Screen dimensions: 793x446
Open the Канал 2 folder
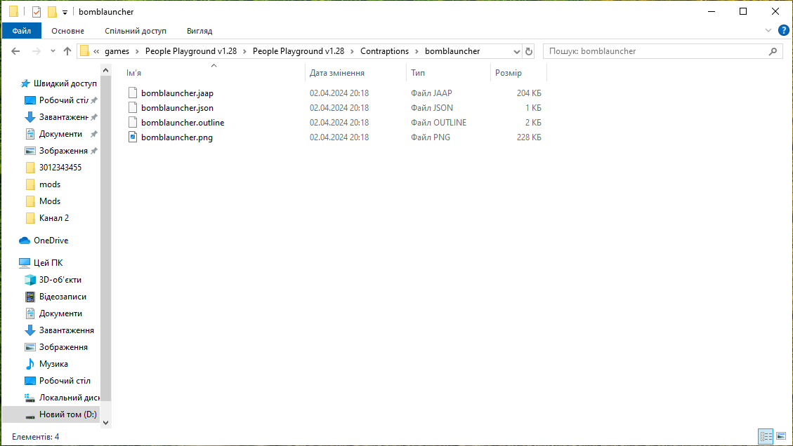[x=53, y=217]
